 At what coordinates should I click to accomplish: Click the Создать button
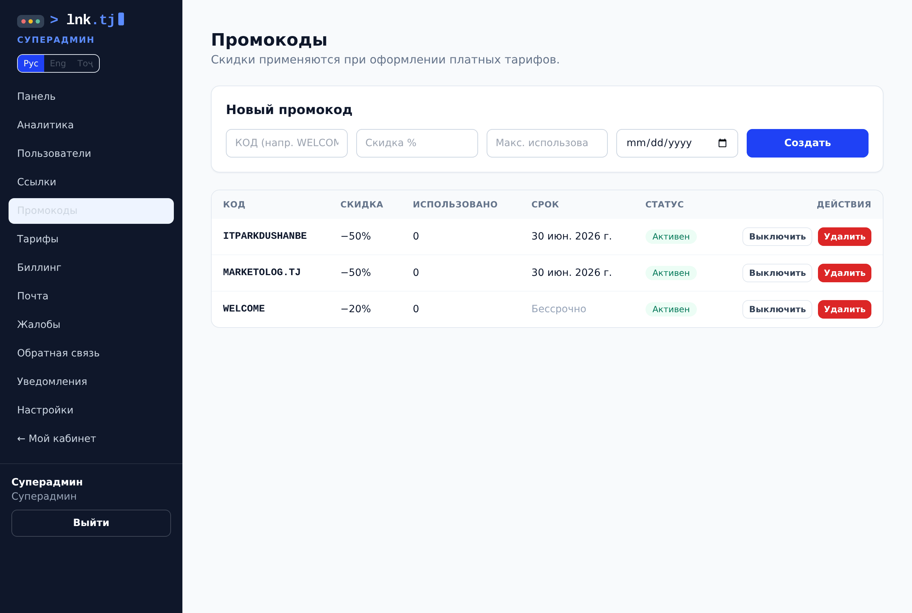click(807, 143)
